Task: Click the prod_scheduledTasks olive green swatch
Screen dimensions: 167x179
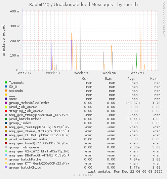Action: tap(6, 139)
